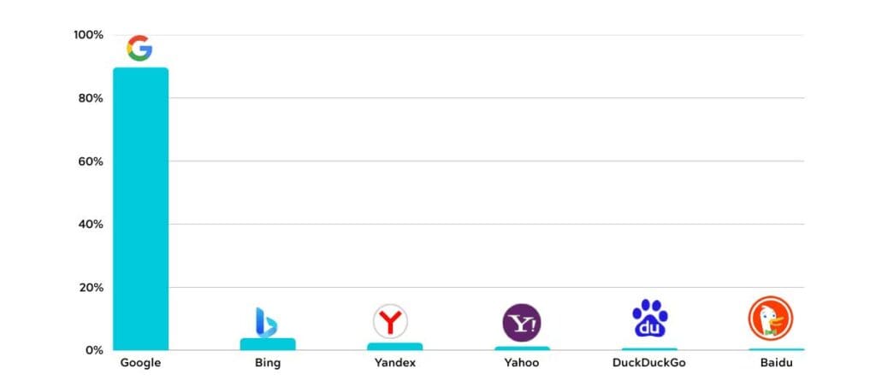Click the Google logo above the bar

click(139, 48)
